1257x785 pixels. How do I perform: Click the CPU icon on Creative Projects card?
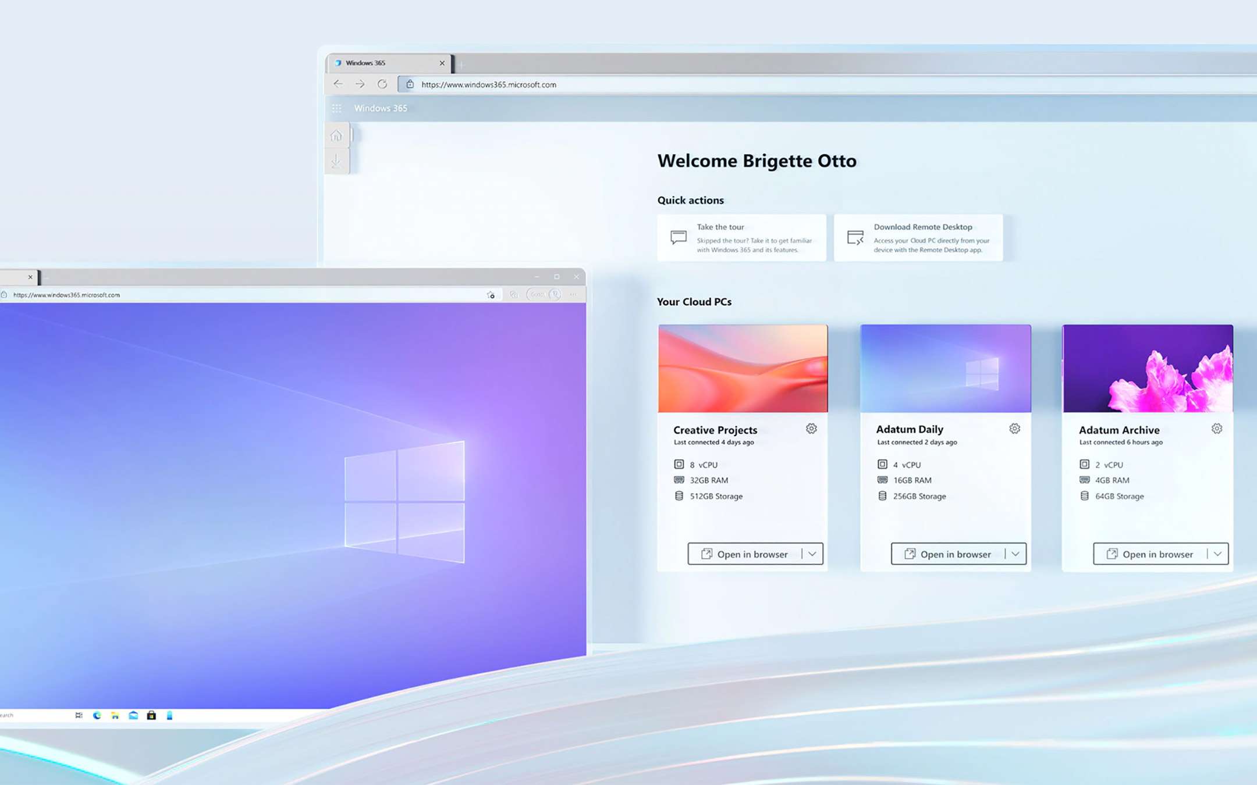coord(679,464)
